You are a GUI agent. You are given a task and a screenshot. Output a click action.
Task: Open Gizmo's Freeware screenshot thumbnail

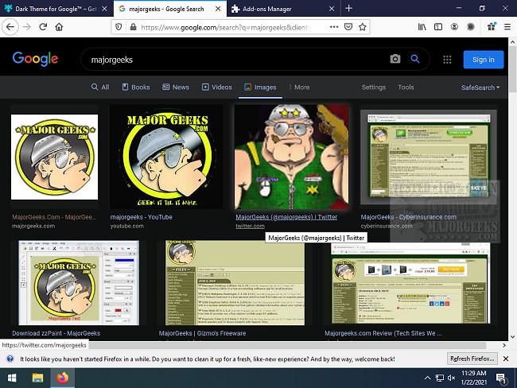(235, 283)
